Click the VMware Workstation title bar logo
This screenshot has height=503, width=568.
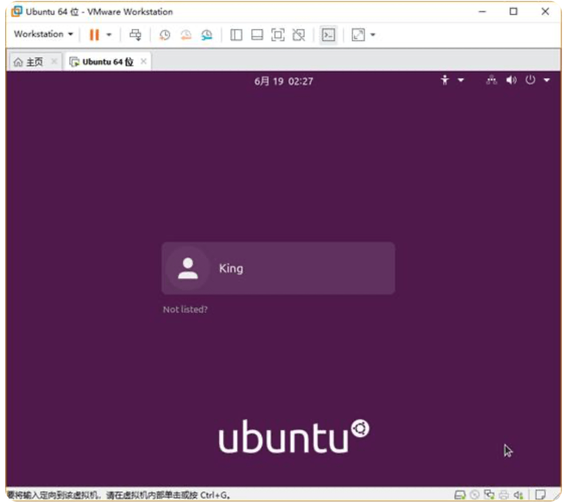coord(17,11)
